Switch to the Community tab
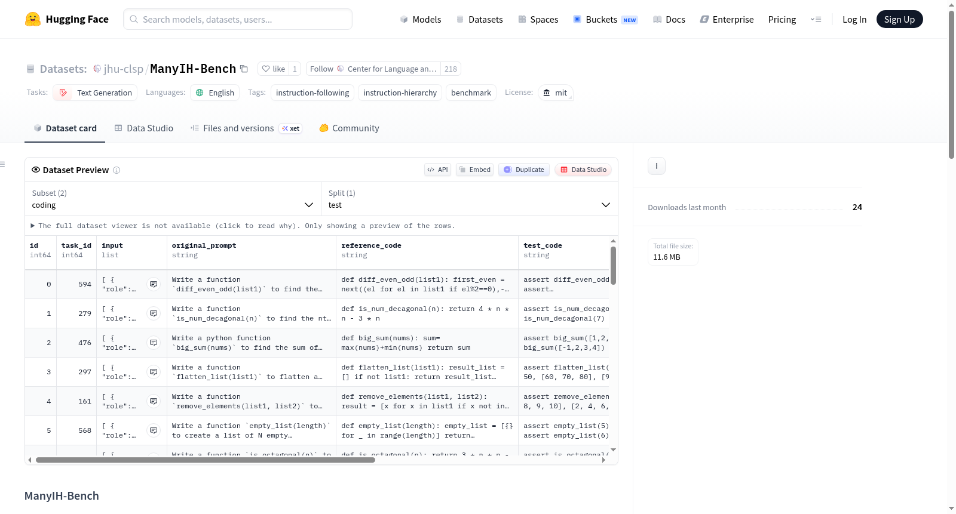 [x=350, y=128]
